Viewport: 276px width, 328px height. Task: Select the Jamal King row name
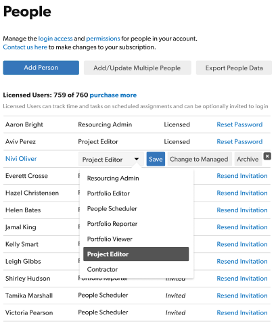pos(21,227)
